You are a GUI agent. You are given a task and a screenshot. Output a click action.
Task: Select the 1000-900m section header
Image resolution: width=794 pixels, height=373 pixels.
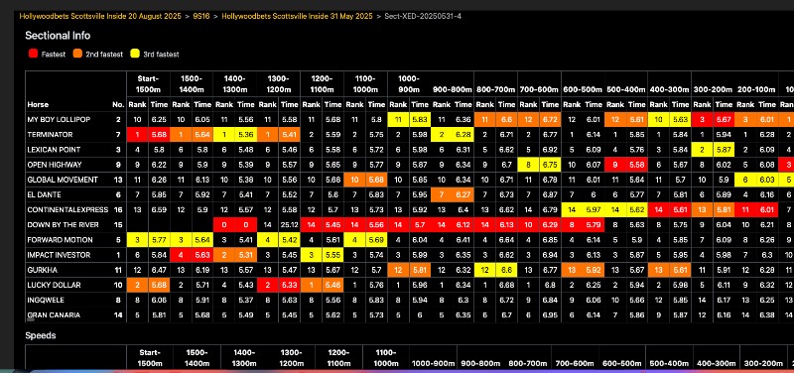pos(409,84)
